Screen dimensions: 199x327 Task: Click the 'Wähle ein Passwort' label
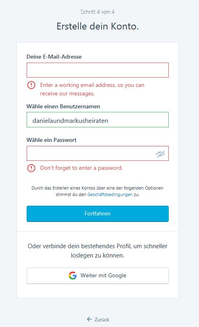(x=51, y=140)
